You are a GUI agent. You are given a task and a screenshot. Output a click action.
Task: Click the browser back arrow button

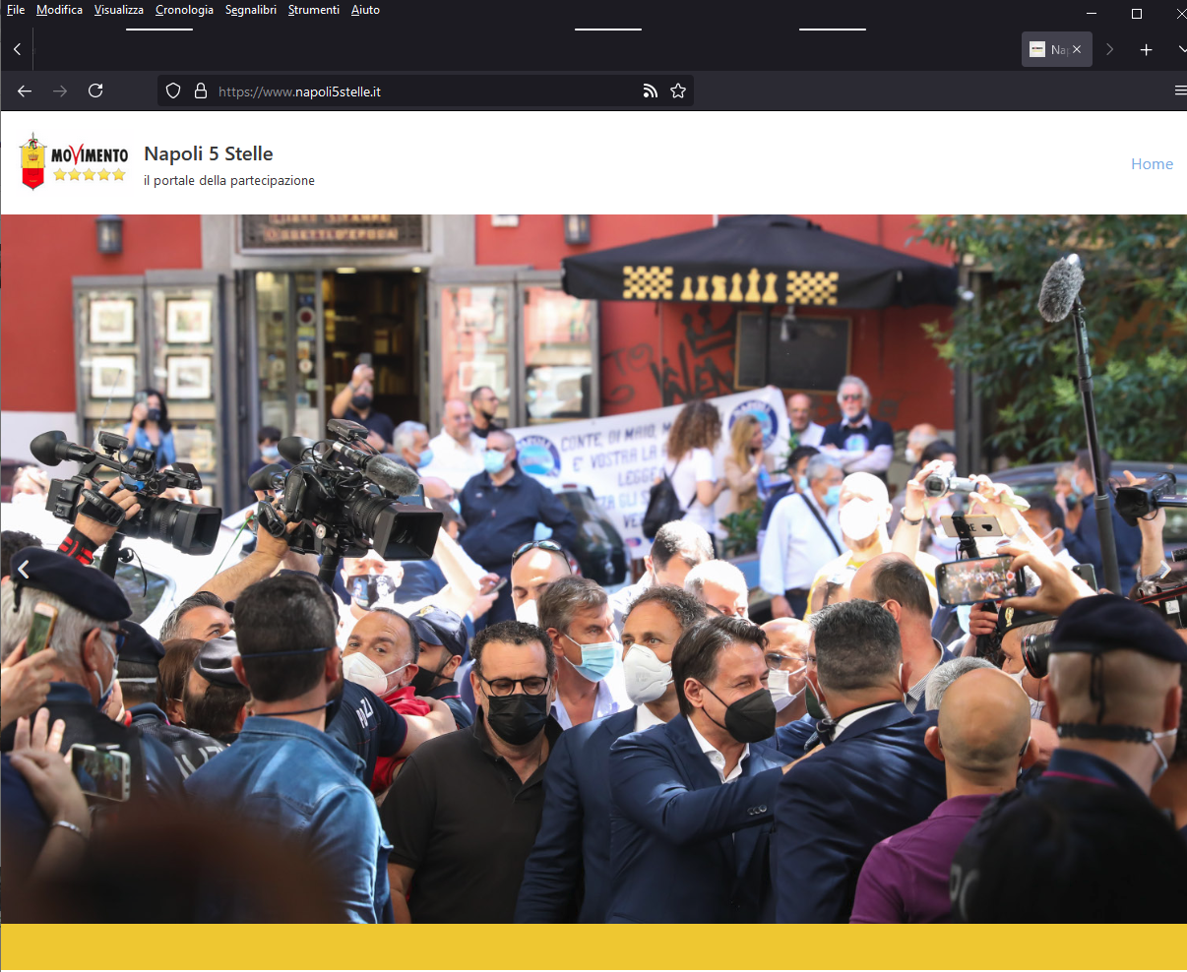pyautogui.click(x=25, y=91)
